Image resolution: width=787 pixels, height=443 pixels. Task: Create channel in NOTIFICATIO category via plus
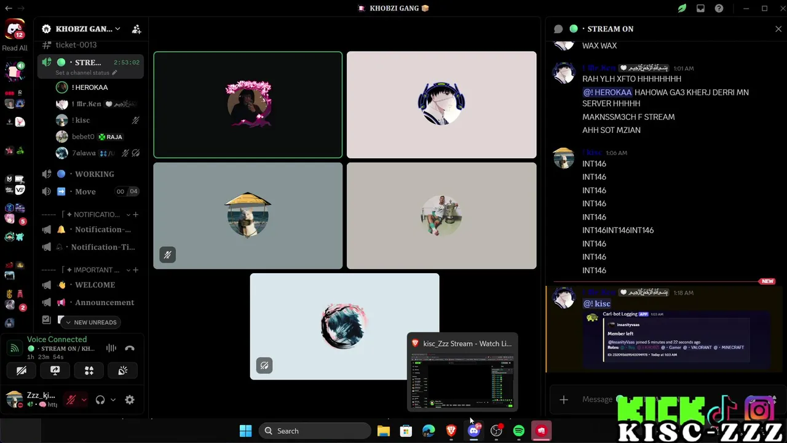coord(135,215)
